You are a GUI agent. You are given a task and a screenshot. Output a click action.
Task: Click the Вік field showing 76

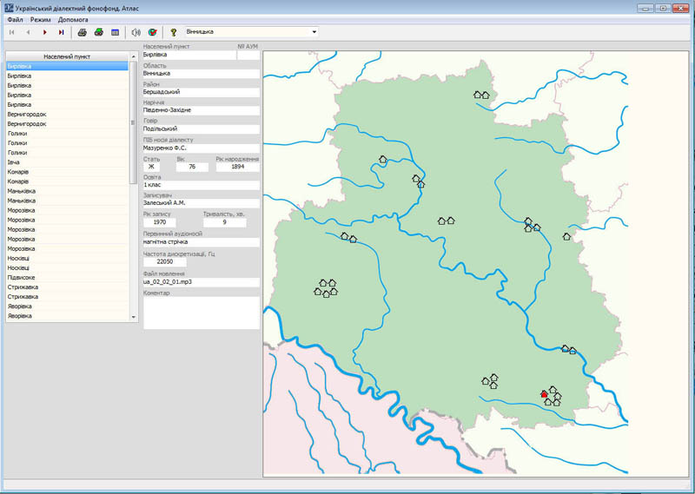[x=192, y=167]
